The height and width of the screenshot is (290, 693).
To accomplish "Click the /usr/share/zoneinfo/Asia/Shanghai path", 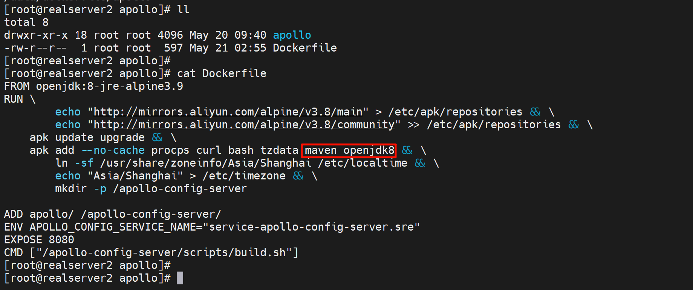I will [x=205, y=163].
